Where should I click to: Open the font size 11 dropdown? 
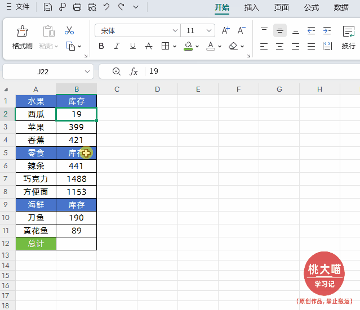[208, 30]
